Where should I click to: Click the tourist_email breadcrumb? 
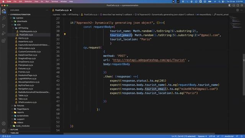tap(221, 15)
